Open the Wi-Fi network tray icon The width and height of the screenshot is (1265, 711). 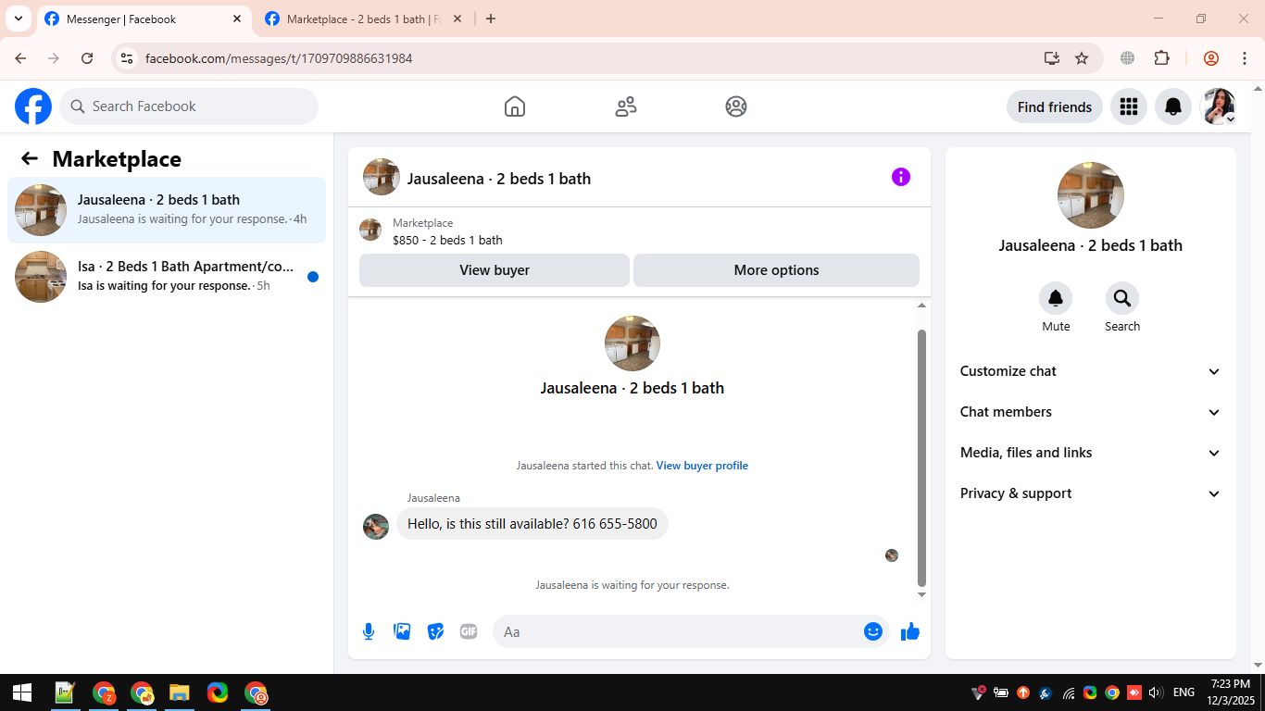1069,692
